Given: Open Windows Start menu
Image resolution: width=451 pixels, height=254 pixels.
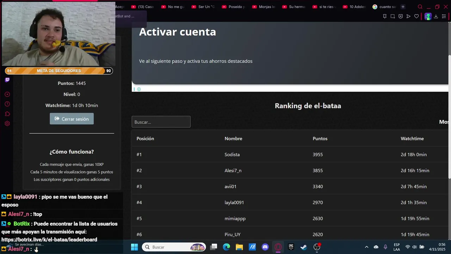Looking at the screenshot, I should pos(134,247).
